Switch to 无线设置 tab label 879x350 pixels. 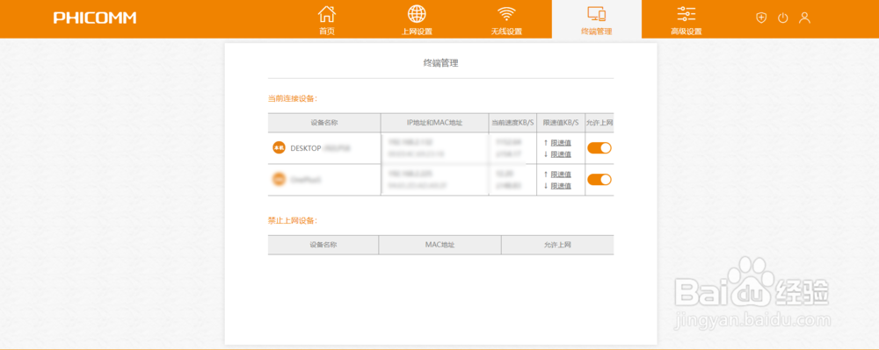point(506,32)
